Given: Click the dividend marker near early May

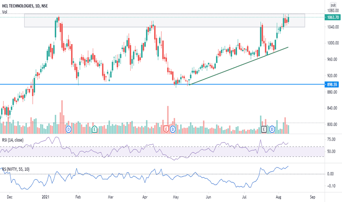Looking at the screenshot, I should 173,130.
